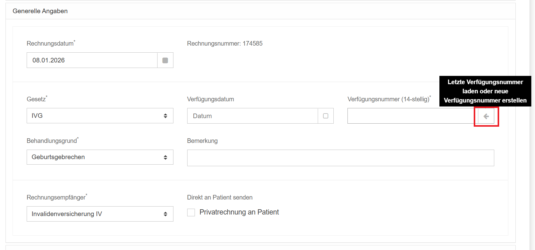Image resolution: width=535 pixels, height=250 pixels.
Task: Click the Generelle Angaben section header
Action: [40, 11]
